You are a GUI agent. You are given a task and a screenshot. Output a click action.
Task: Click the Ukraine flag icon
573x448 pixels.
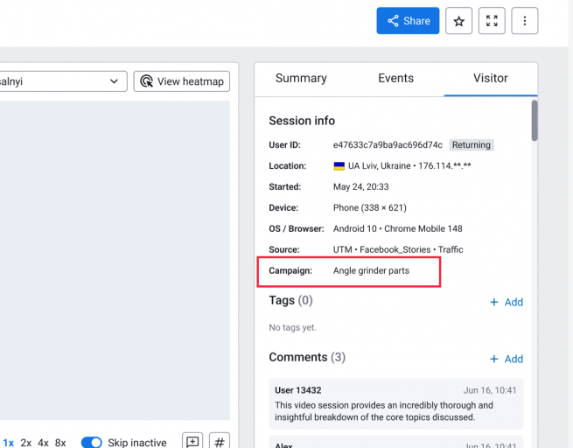coord(339,166)
